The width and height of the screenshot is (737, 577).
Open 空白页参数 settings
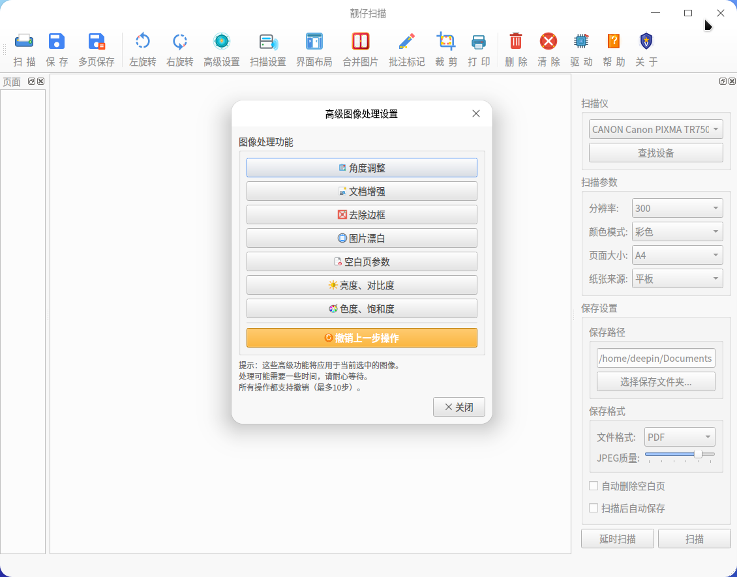362,261
